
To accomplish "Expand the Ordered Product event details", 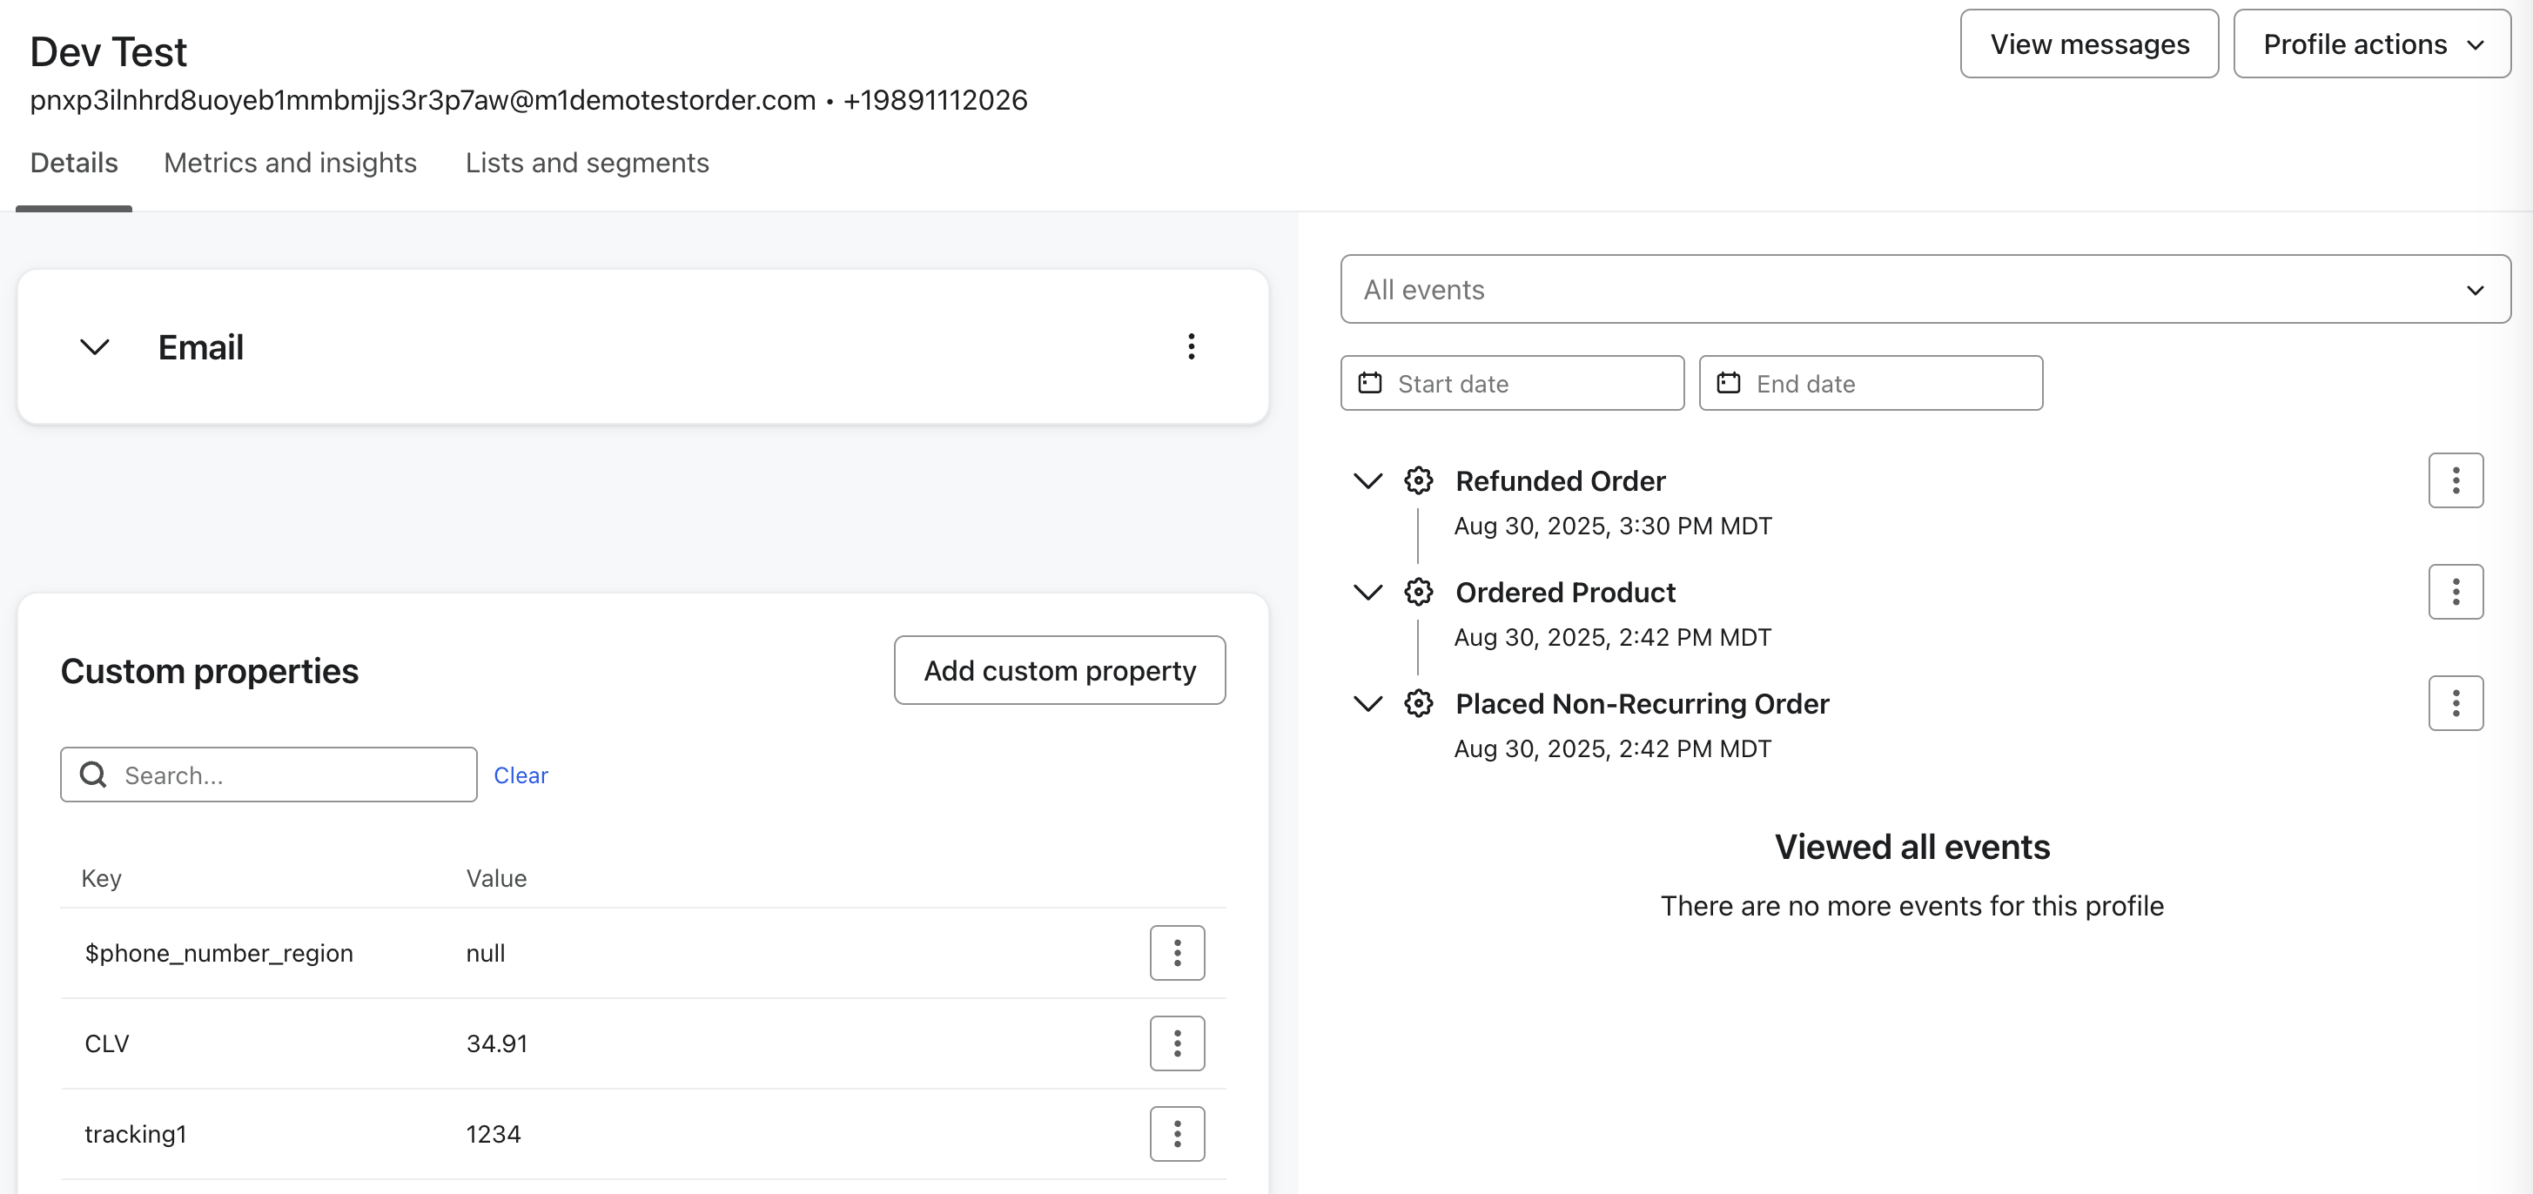I will point(1367,592).
